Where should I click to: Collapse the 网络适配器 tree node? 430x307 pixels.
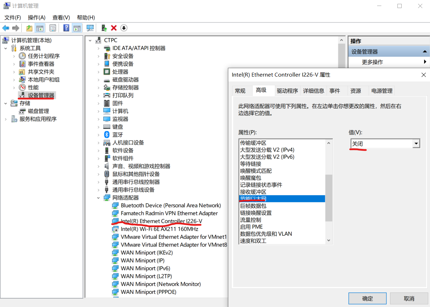click(99, 198)
